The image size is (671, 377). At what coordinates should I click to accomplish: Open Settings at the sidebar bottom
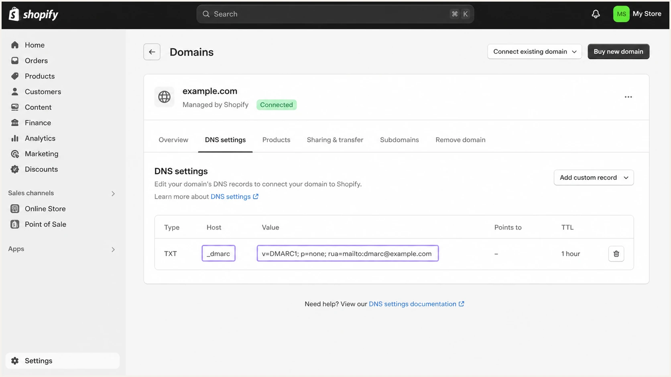click(63, 361)
